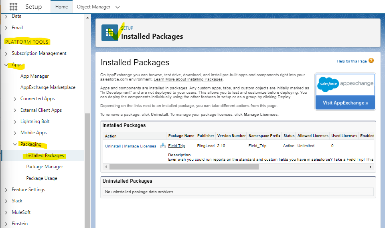Image resolution: width=385 pixels, height=228 pixels.
Task: Click the Salesforce AppExchange logo
Action: [x=345, y=85]
